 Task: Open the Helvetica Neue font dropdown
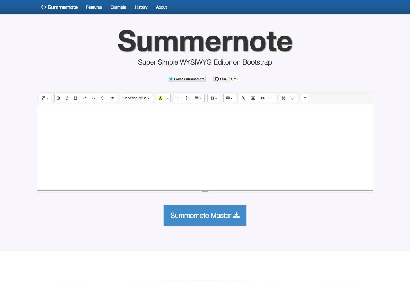136,98
